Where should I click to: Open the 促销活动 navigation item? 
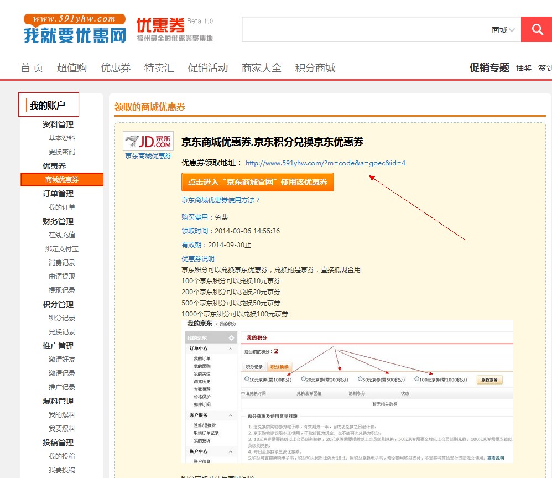point(208,67)
